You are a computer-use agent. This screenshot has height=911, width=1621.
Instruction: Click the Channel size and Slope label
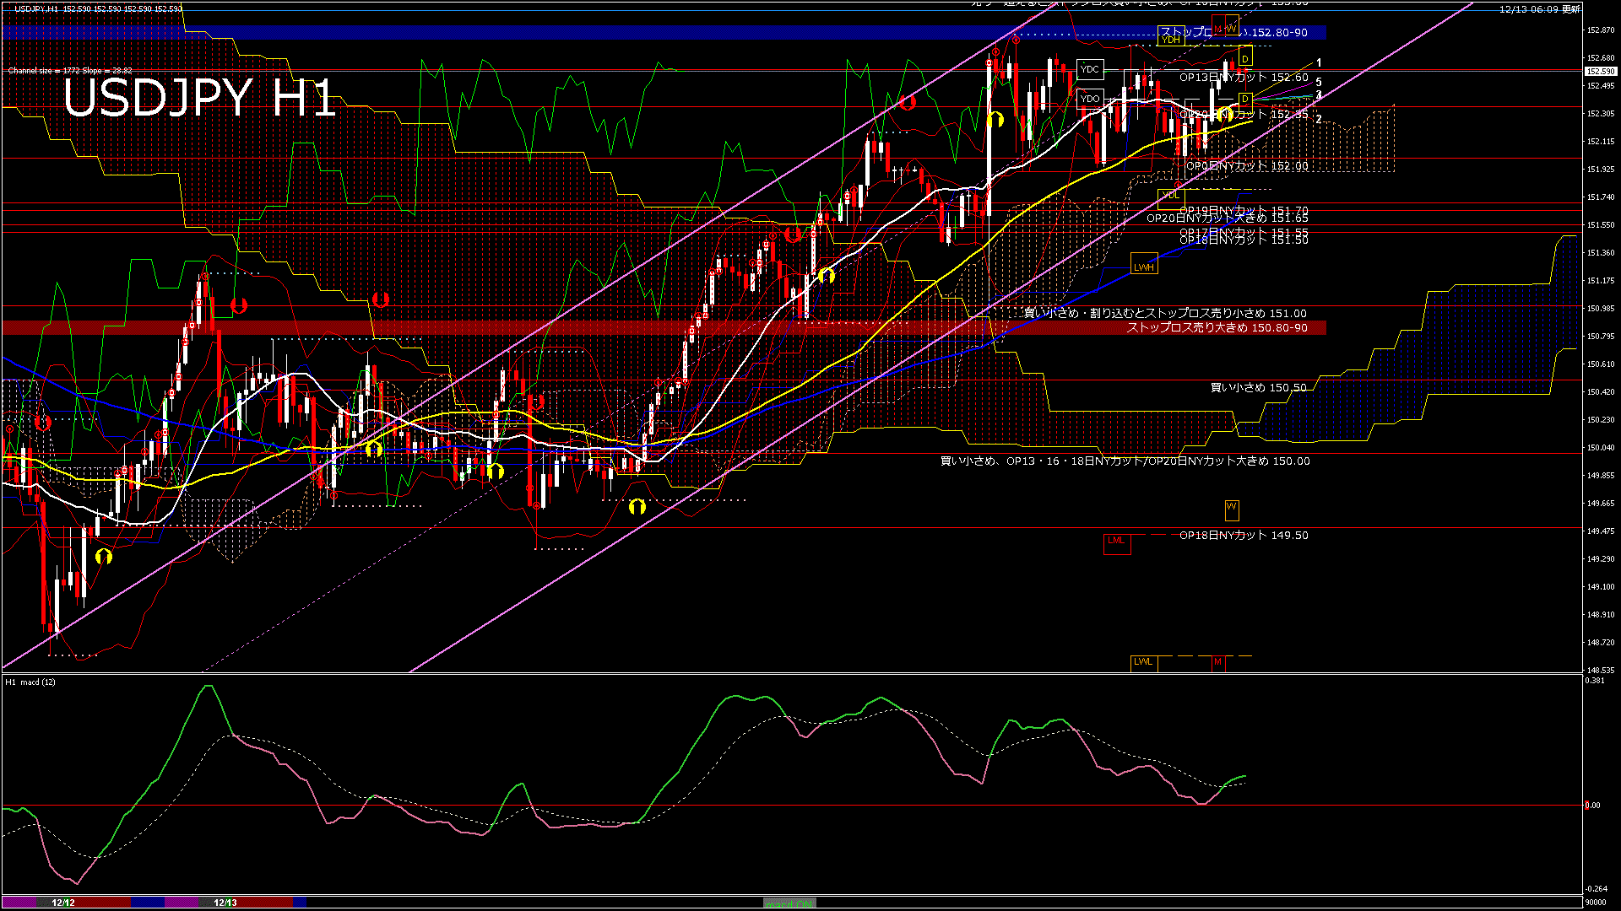pos(70,71)
